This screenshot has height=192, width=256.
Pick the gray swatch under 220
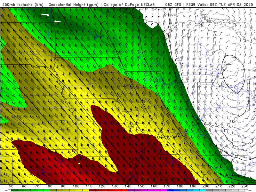click(235, 190)
